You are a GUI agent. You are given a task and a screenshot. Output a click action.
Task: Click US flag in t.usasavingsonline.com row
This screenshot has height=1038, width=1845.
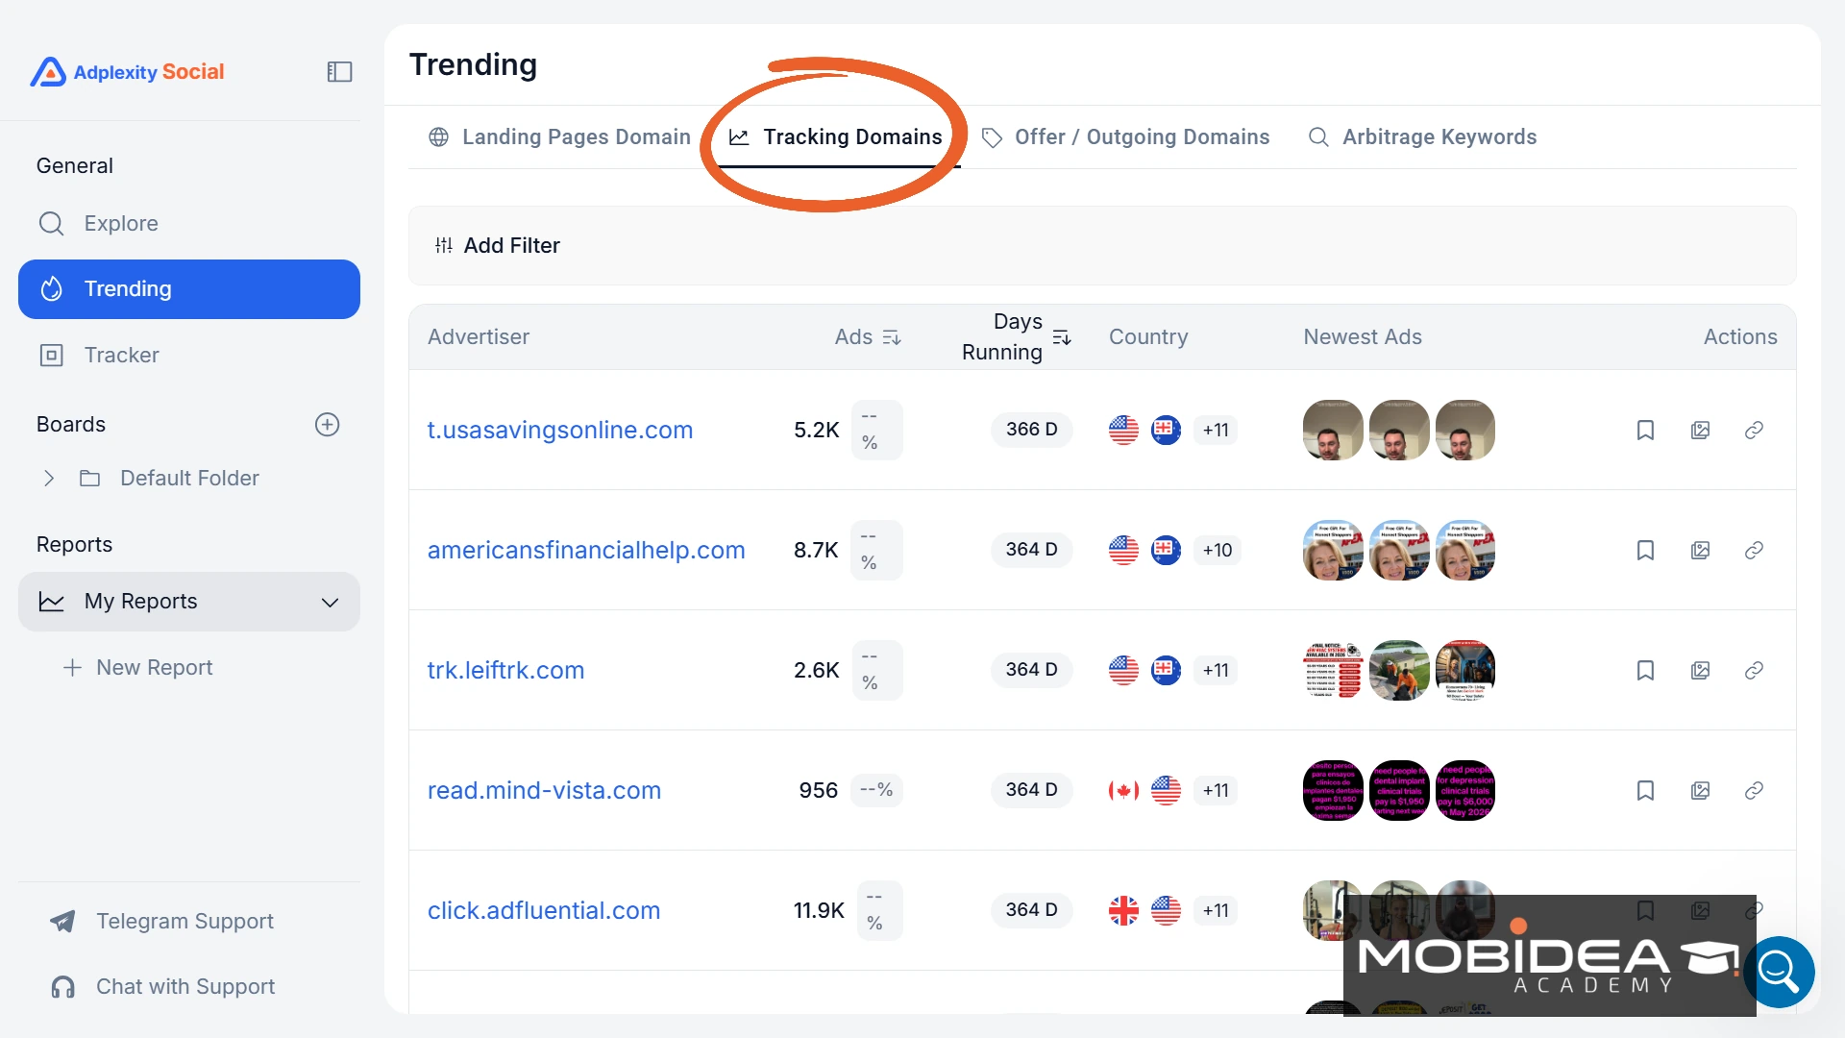[x=1123, y=430]
